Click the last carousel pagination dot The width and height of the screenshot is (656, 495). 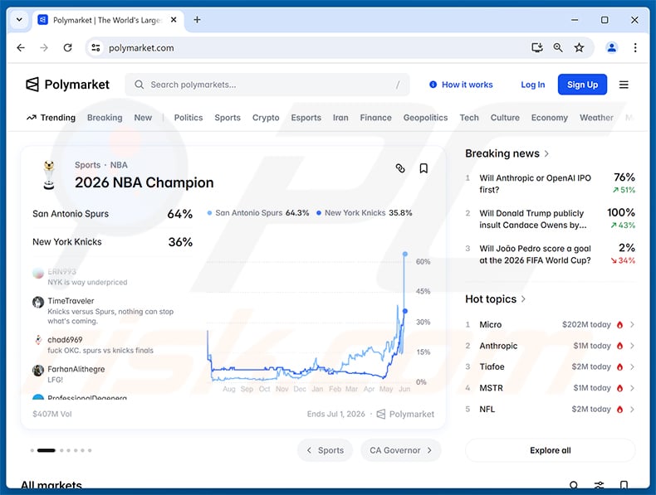[x=90, y=450]
